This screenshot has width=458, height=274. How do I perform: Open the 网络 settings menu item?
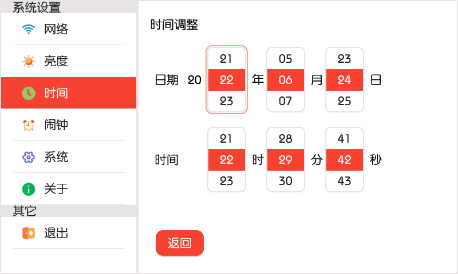(x=69, y=29)
